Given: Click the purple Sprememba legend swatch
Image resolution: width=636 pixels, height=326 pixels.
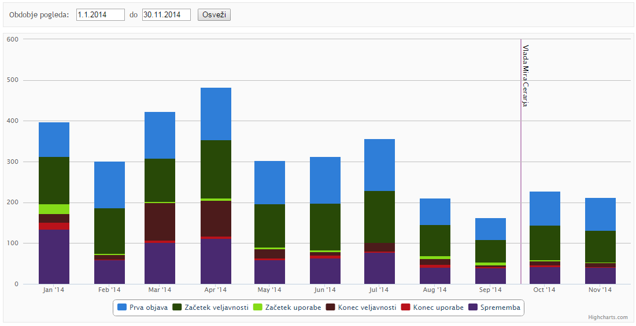Looking at the screenshot, I should click(x=473, y=308).
